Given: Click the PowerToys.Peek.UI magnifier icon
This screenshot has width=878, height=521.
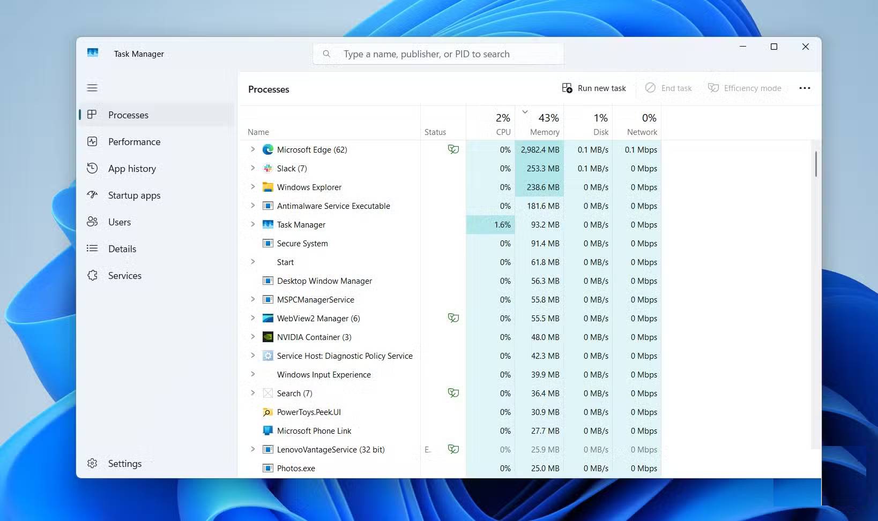Looking at the screenshot, I should pyautogui.click(x=267, y=412).
